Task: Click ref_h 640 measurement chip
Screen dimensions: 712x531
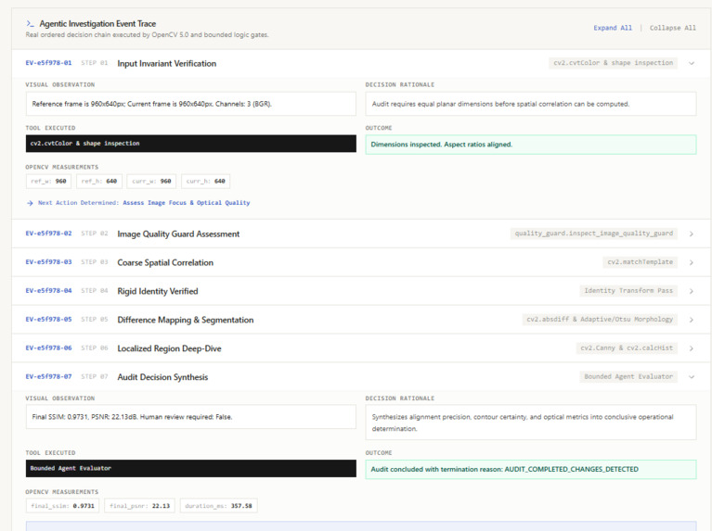Action: [x=99, y=182]
